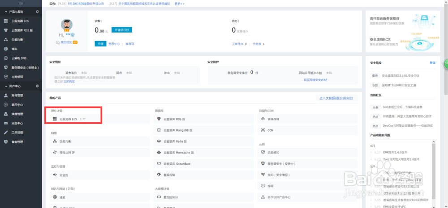Click 工单待办 link
Screen dimensions: 448x208
point(237,44)
